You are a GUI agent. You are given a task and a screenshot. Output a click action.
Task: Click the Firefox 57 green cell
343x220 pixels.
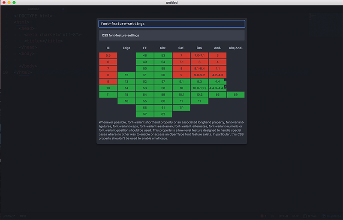(x=145, y=114)
